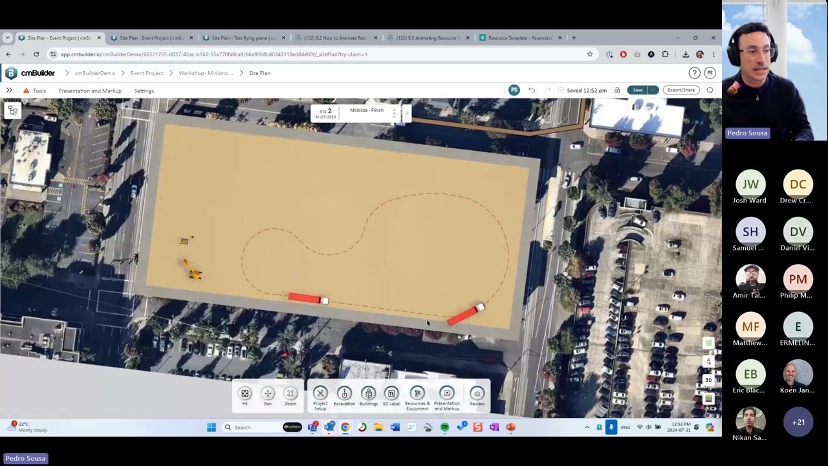Toggle the 3D view button
828x466 pixels.
click(708, 380)
